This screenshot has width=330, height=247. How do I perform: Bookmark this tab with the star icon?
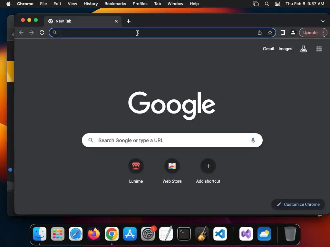[x=270, y=32]
